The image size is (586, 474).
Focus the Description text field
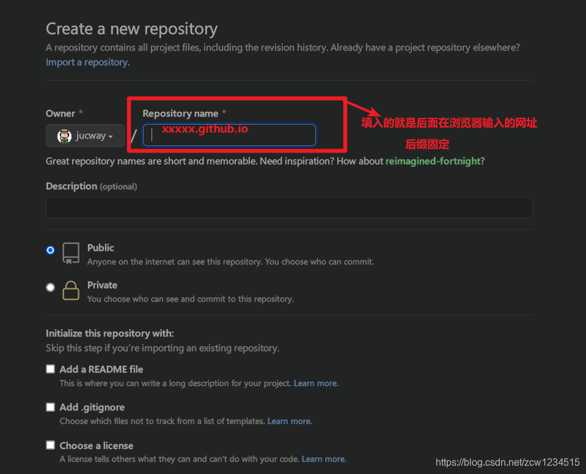(x=289, y=208)
